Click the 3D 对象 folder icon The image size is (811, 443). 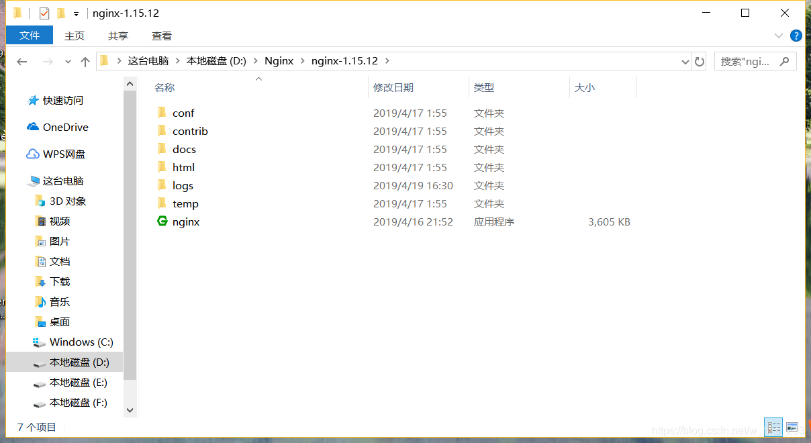pyautogui.click(x=40, y=201)
